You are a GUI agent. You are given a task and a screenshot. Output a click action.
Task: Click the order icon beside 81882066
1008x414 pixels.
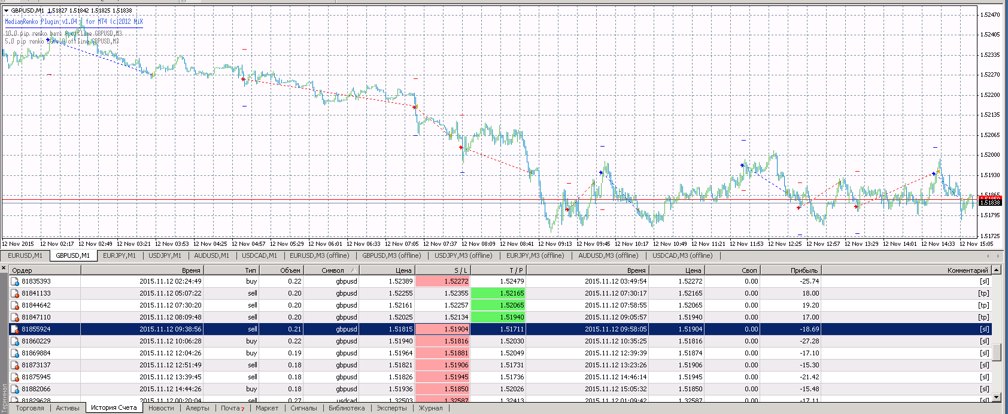tap(15, 389)
